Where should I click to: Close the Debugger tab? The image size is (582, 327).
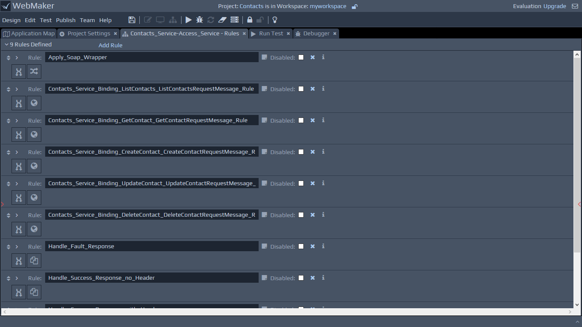click(334, 34)
